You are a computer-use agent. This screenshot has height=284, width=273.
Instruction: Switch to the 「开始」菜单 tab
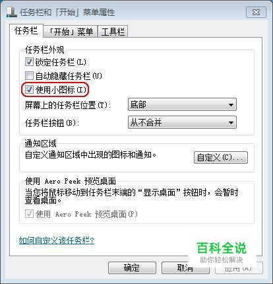coord(71,32)
